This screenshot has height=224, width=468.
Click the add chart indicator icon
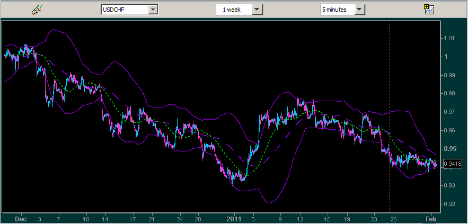coord(429,9)
